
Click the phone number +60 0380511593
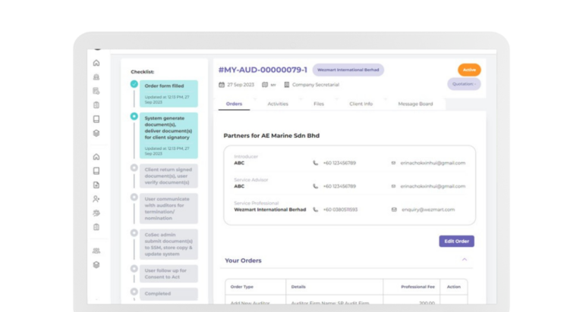point(340,210)
